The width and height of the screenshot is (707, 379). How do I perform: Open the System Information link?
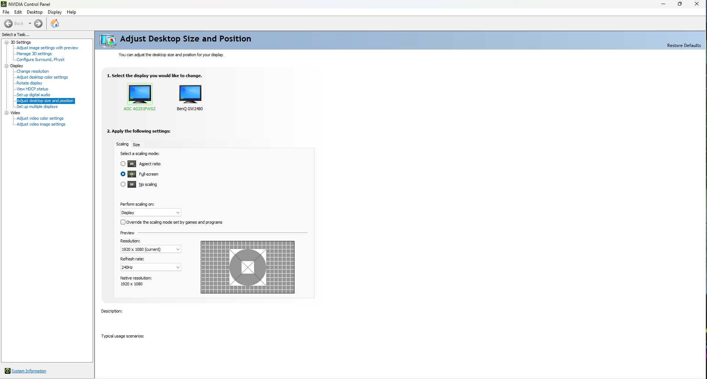(29, 371)
